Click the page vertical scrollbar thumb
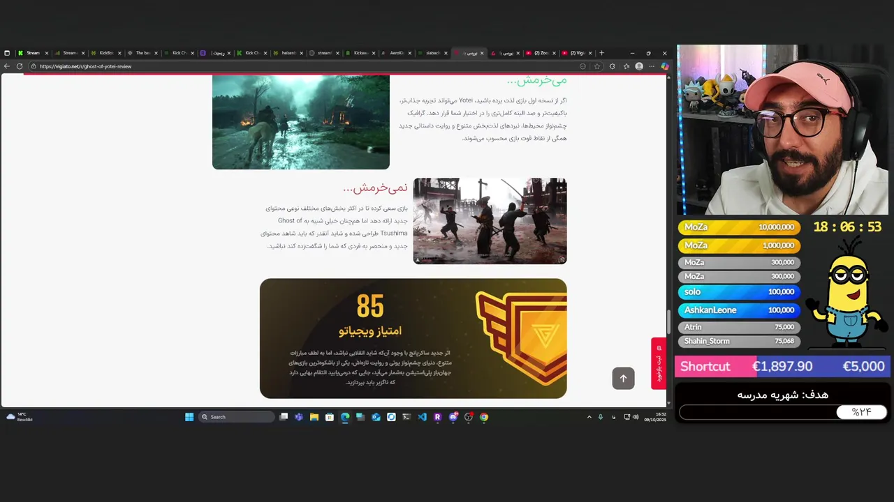Viewport: 894px width, 502px height. click(668, 321)
